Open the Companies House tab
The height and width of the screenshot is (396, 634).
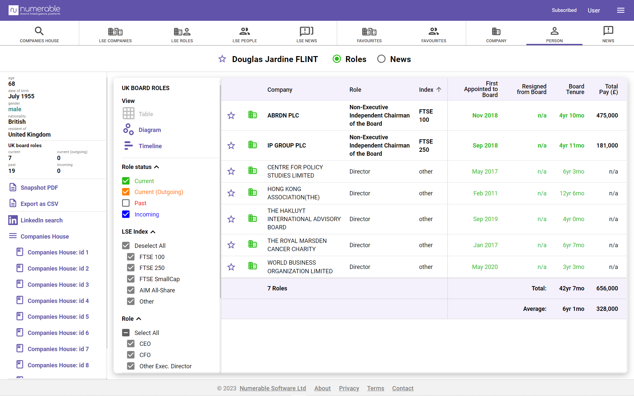point(39,35)
